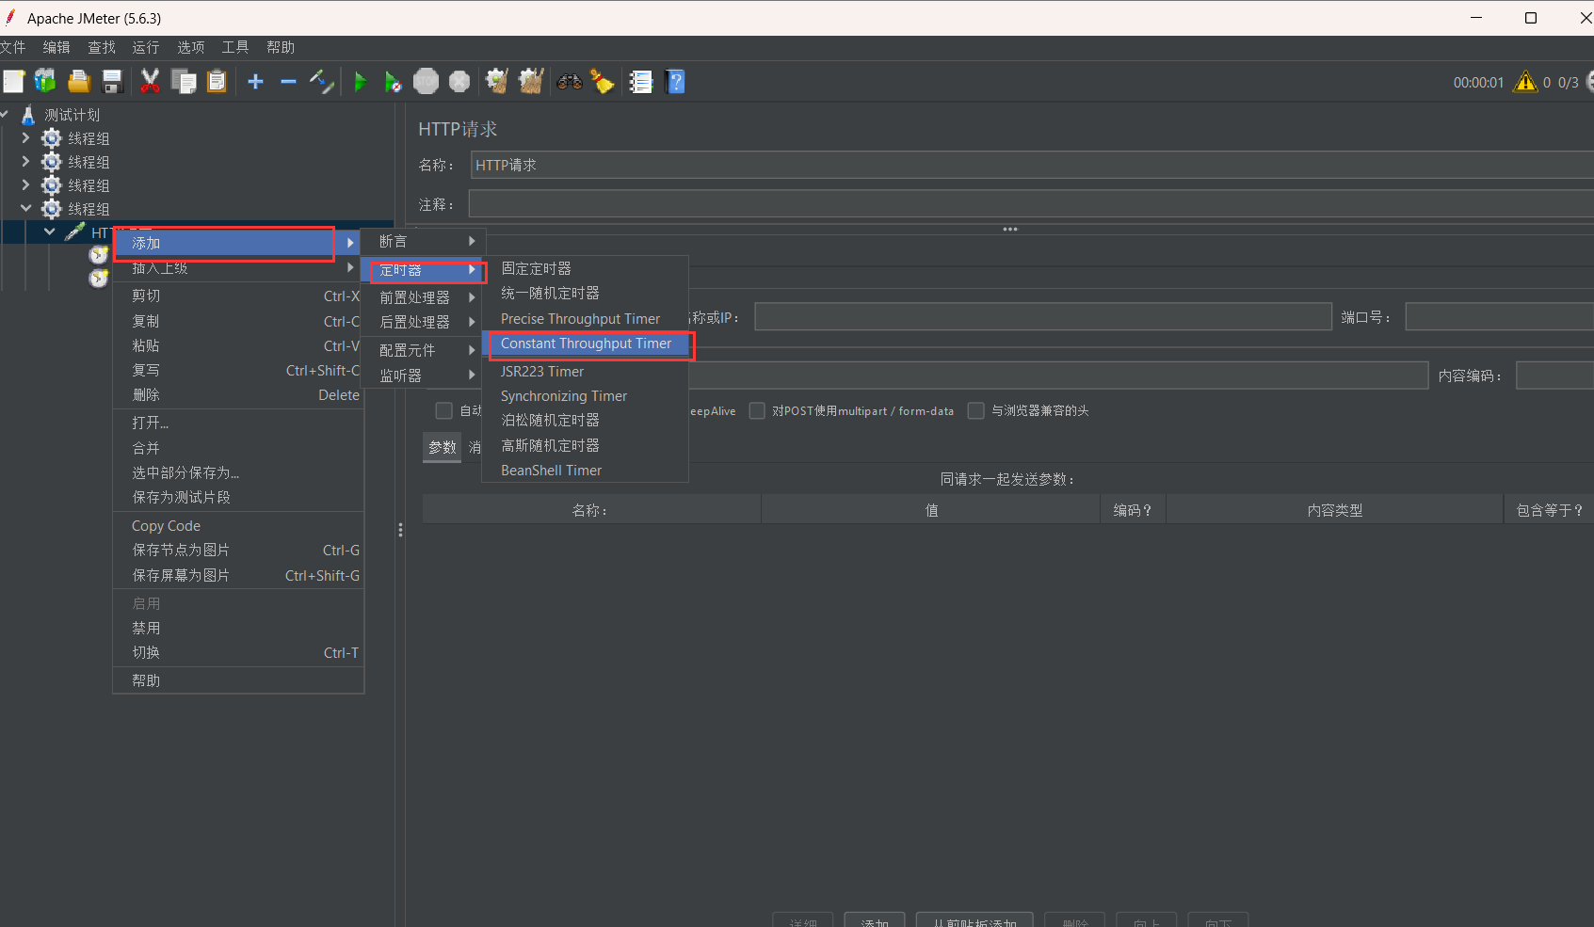Click the Clear All icon with double brooms

point(531,82)
